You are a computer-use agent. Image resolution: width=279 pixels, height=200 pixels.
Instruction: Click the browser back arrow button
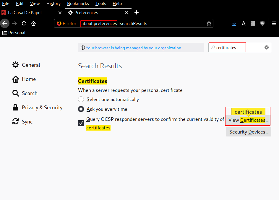5,23
